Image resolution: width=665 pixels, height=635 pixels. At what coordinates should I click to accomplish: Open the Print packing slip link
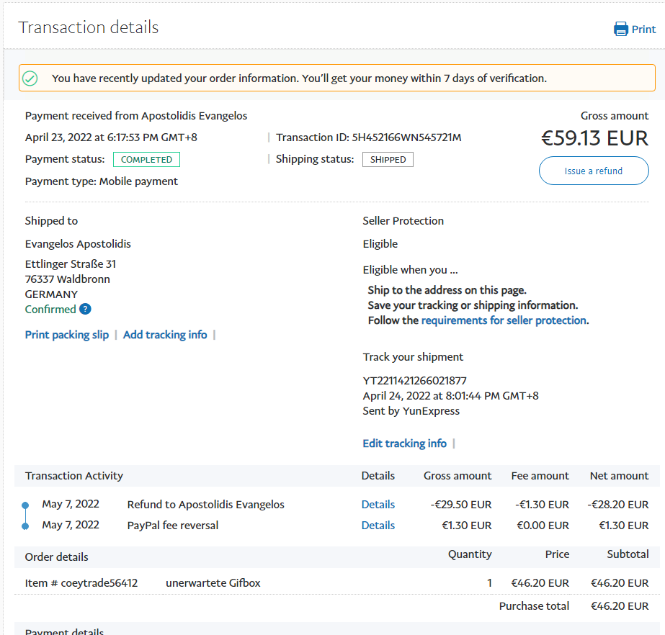(x=67, y=335)
